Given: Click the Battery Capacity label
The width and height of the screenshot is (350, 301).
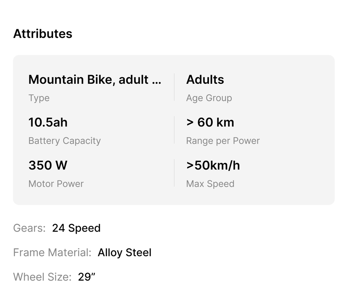Looking at the screenshot, I should (65, 141).
